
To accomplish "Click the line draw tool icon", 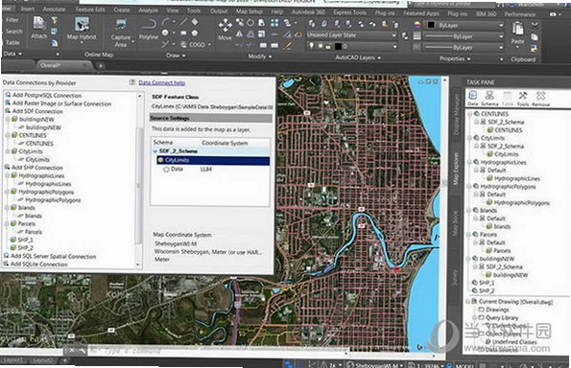I will (183, 22).
